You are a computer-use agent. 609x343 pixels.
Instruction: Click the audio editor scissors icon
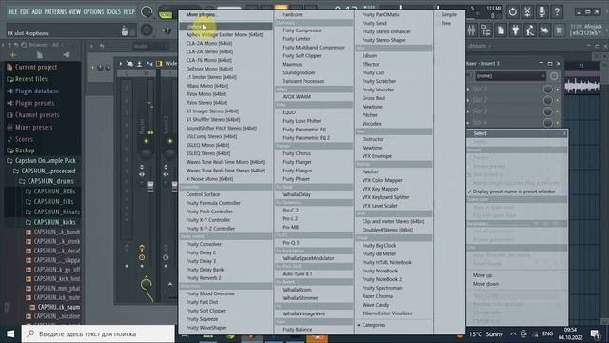pyautogui.click(x=527, y=11)
